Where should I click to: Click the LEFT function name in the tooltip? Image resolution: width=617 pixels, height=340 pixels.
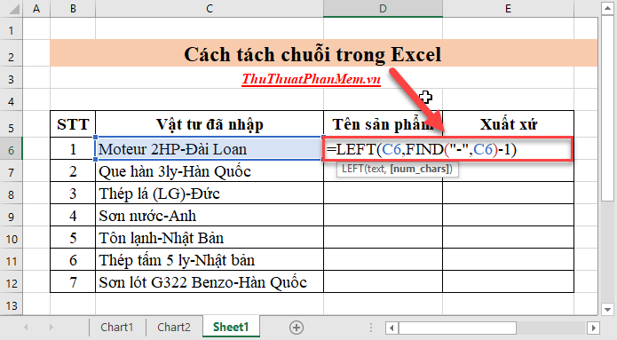pos(352,170)
